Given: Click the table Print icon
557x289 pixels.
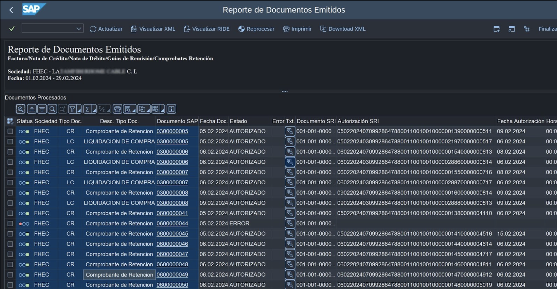Looking at the screenshot, I should click(x=117, y=109).
